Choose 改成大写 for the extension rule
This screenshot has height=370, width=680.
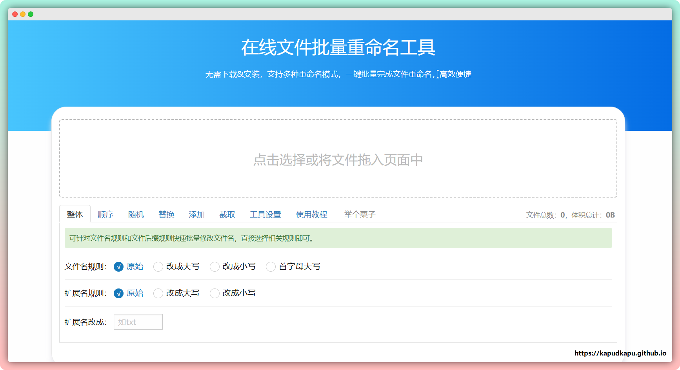158,294
